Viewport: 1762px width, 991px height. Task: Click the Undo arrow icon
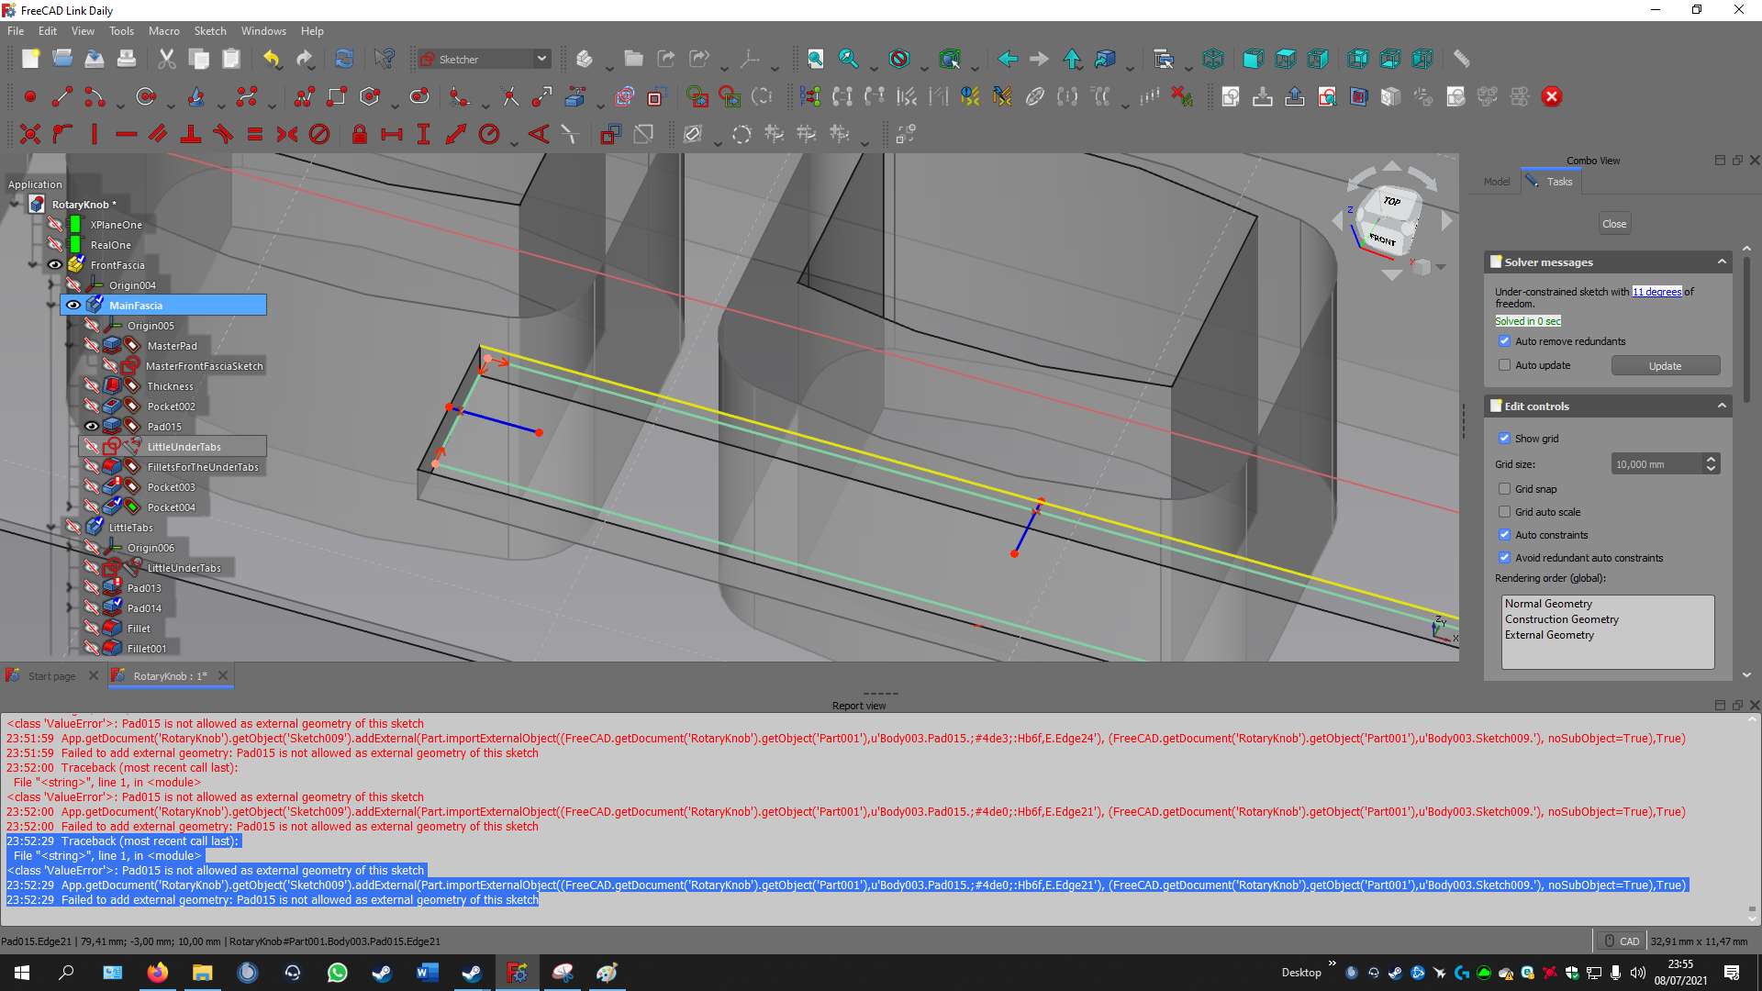[272, 59]
